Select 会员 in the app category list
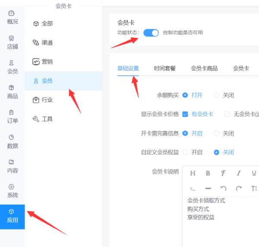 (x=63, y=81)
